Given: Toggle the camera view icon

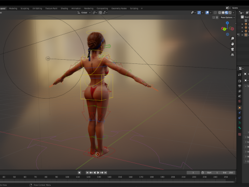Looking at the screenshot, I should 232,49.
